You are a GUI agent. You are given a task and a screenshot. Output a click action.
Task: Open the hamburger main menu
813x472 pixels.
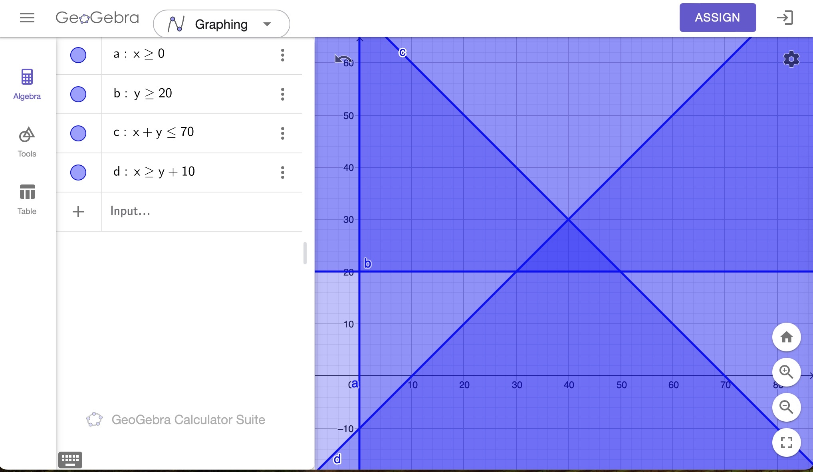pyautogui.click(x=27, y=18)
